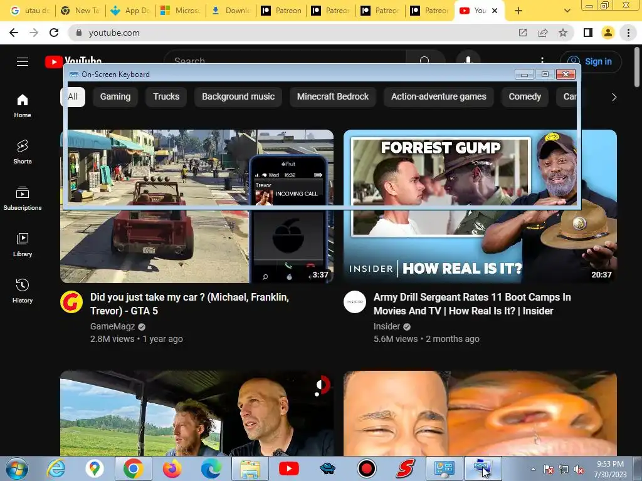This screenshot has width=642, height=481.
Task: Select the 'Minecraft Bedrock' filter chip
Action: 333,97
